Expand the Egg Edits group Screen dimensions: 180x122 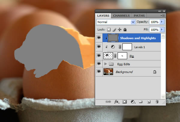pos(106,64)
